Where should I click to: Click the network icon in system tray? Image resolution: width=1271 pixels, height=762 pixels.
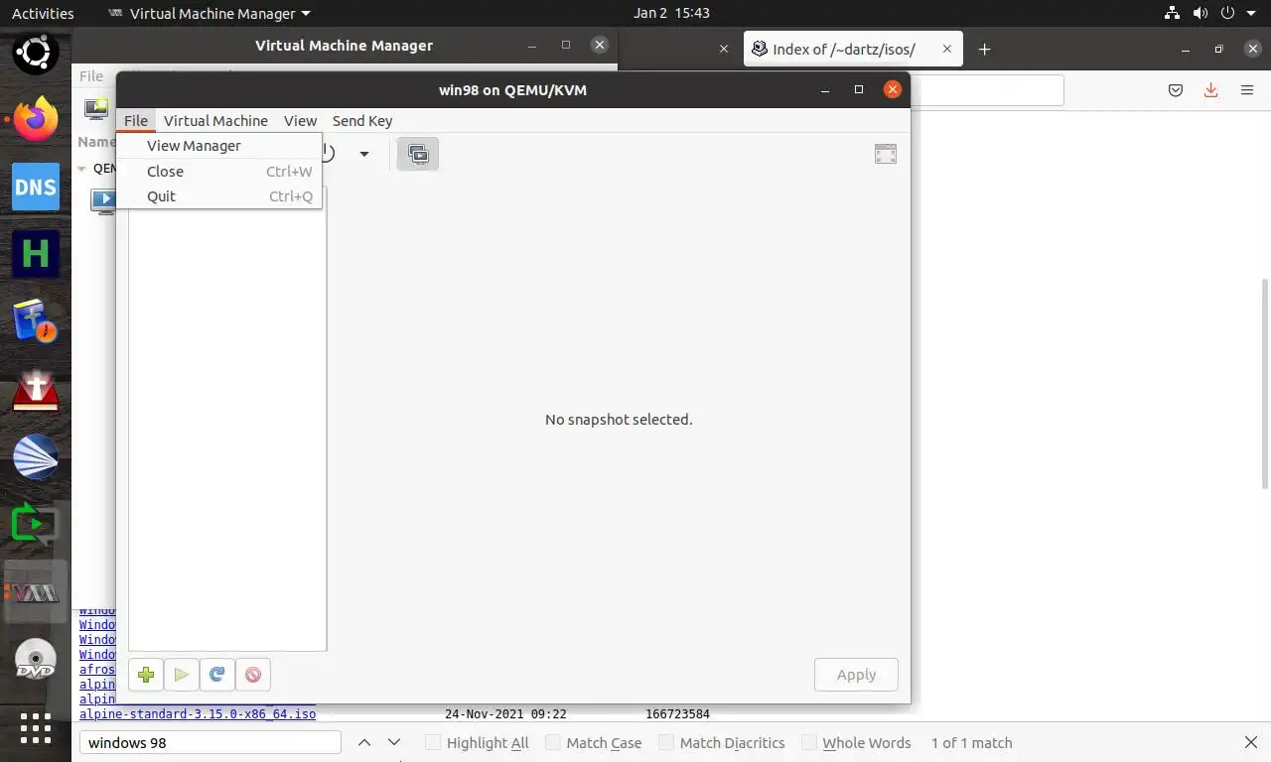1173,13
